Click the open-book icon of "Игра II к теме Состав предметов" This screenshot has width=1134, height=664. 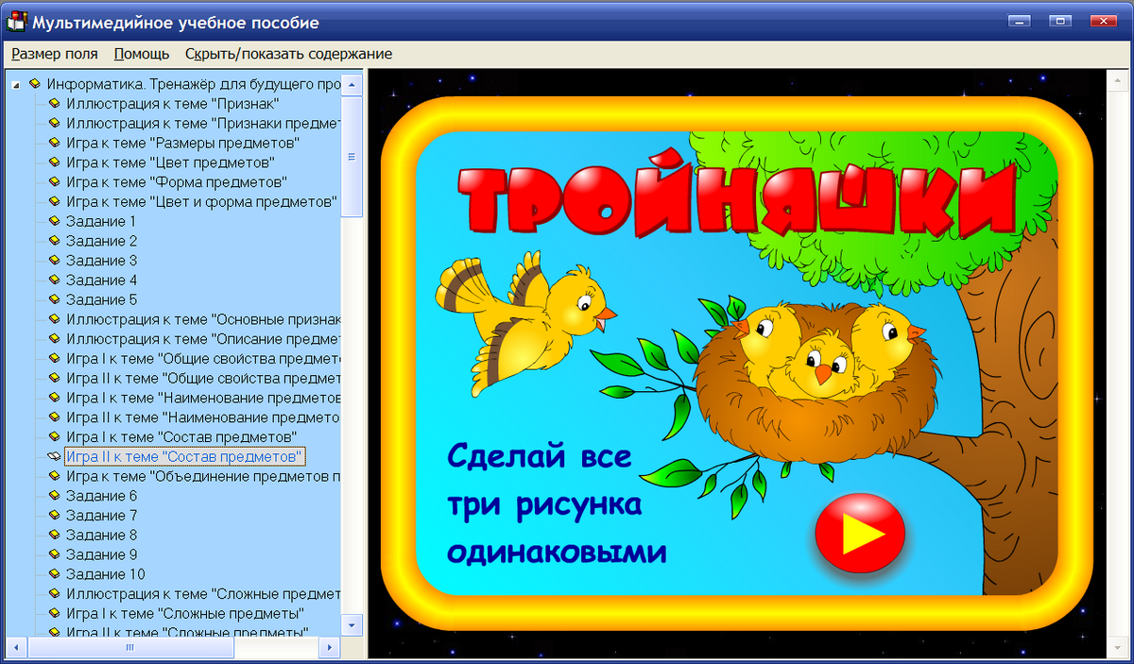54,456
